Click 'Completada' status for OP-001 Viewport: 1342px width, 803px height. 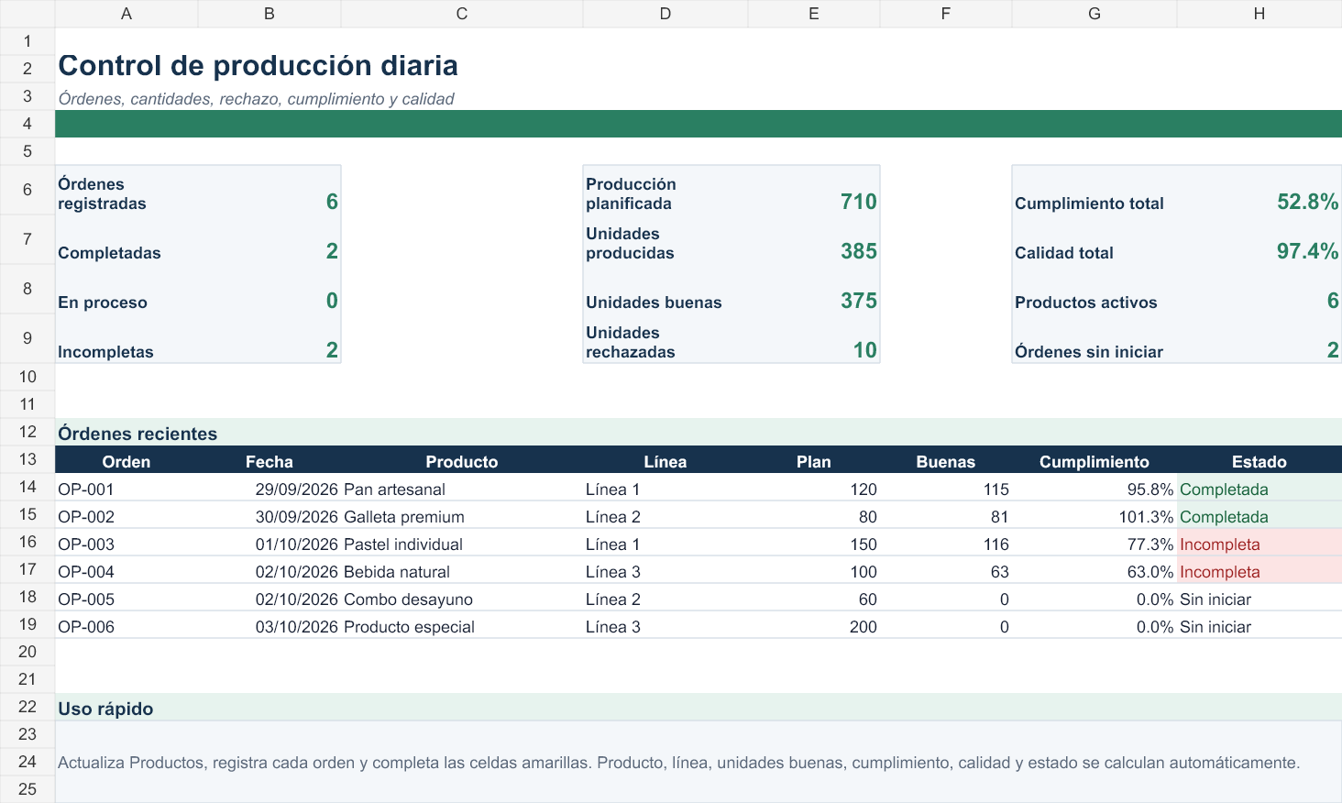click(x=1259, y=487)
